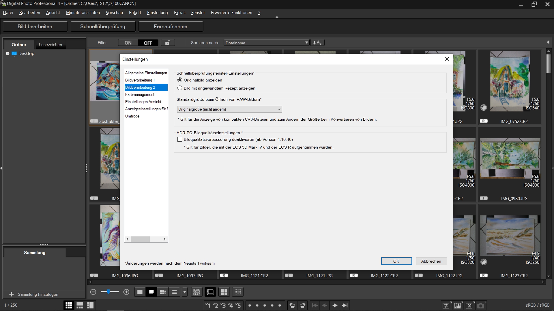The image size is (554, 311).
Task: Click Bild bearbeiten button
Action: point(35,26)
